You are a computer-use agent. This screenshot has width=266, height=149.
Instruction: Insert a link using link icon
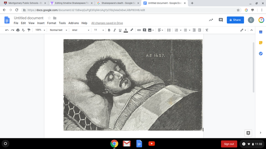click(x=139, y=30)
